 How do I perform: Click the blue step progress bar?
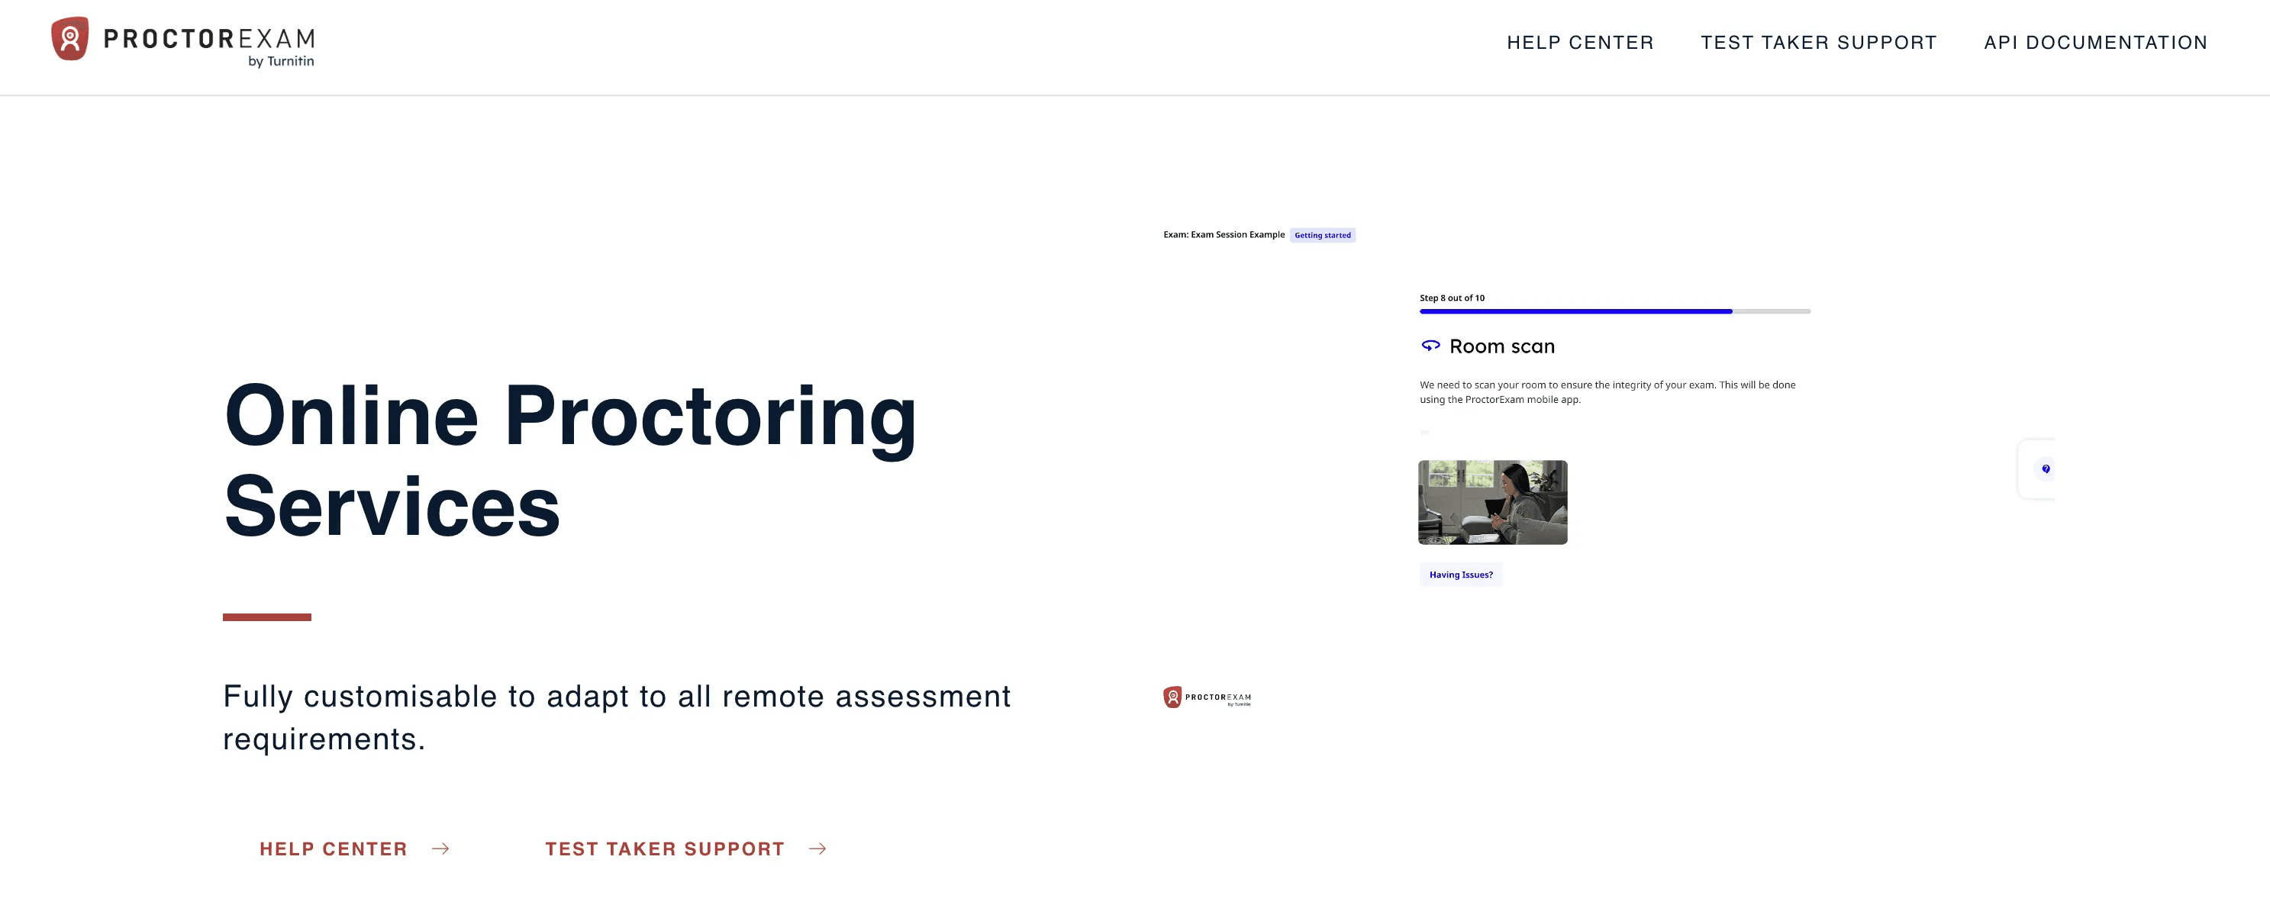tap(1575, 311)
